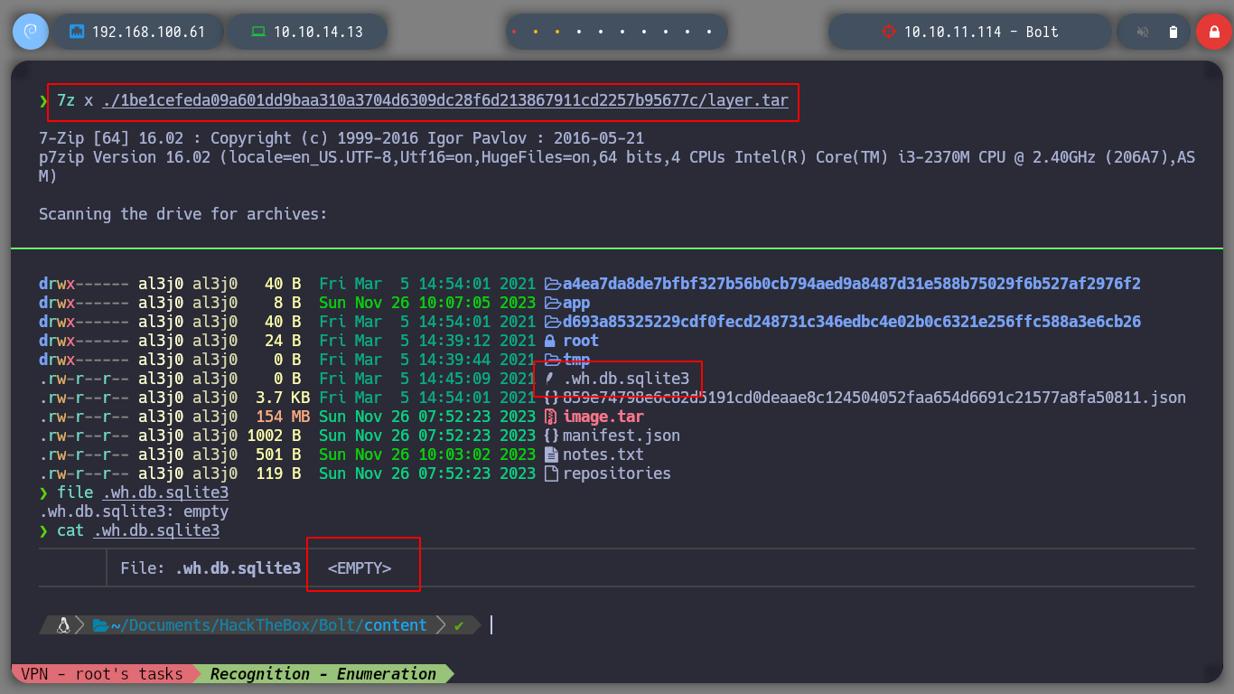1234x694 pixels.
Task: Click the braces icon beside manifest.json
Action: (x=552, y=436)
